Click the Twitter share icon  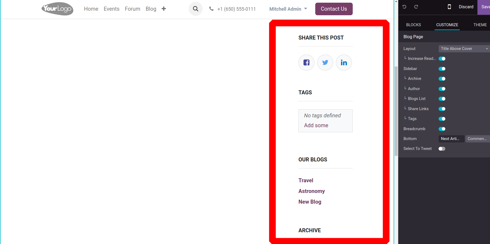[x=325, y=63]
